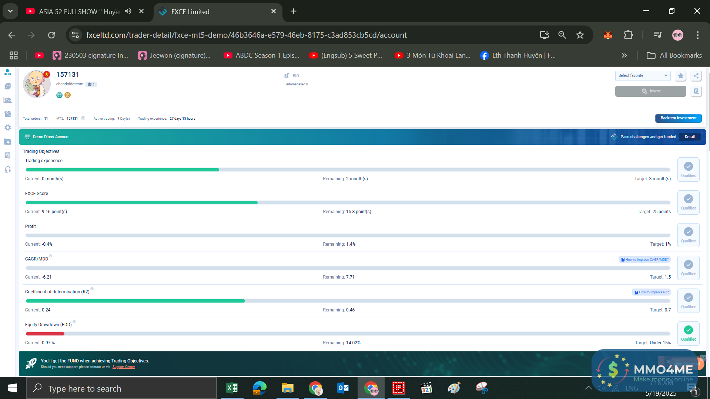Show info tooltip for Coefficient of determination
The width and height of the screenshot is (710, 399).
[92, 289]
